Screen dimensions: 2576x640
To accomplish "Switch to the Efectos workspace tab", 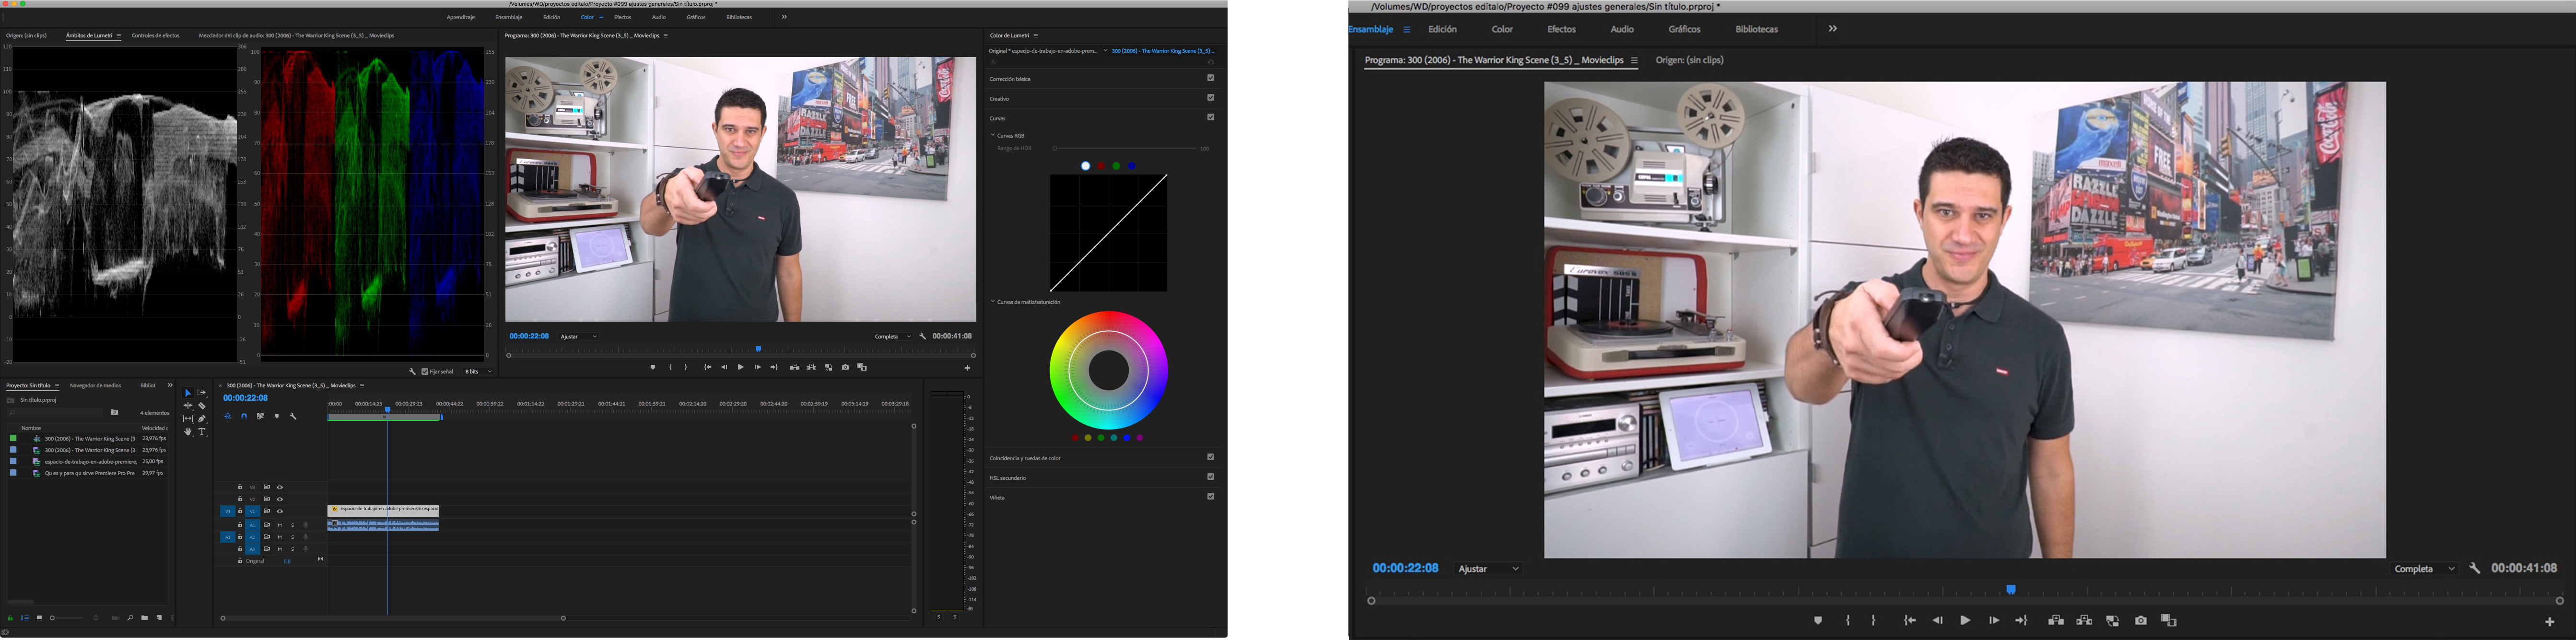I will point(1561,29).
